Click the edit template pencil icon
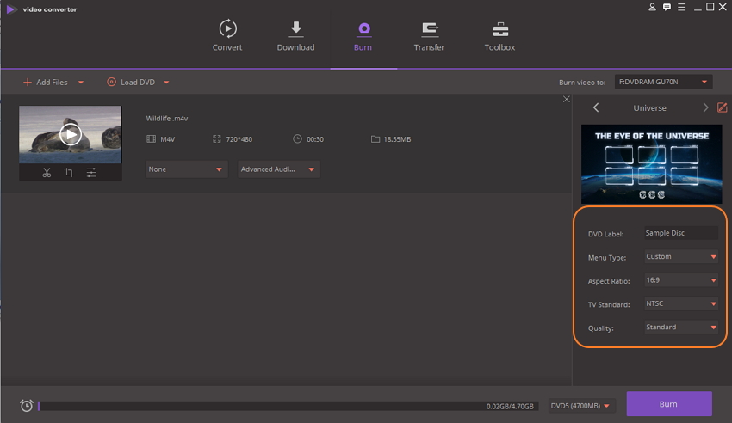The image size is (732, 423). point(722,107)
